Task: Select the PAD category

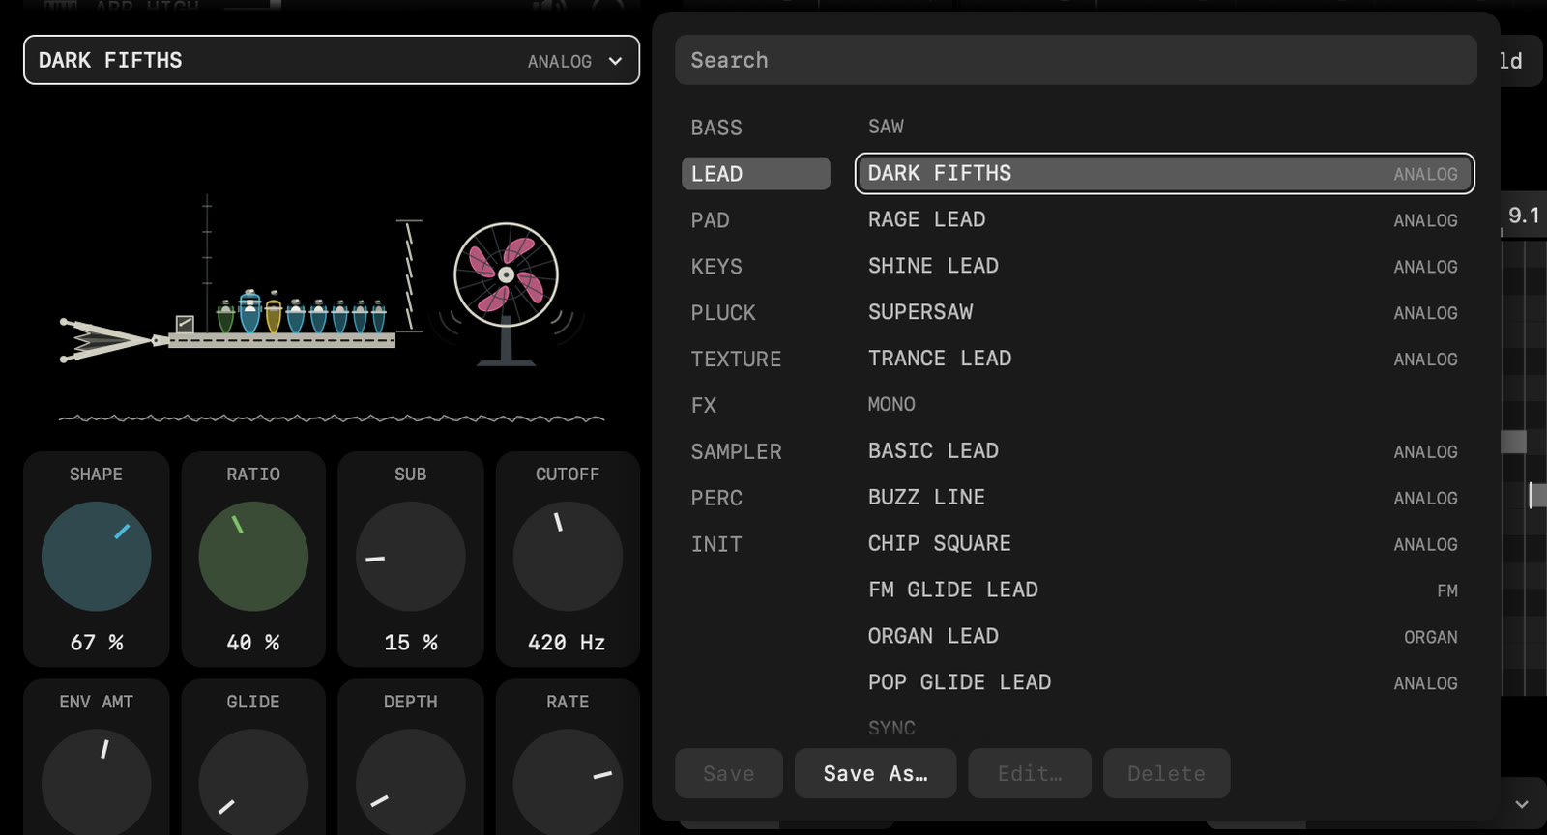Action: click(x=755, y=220)
